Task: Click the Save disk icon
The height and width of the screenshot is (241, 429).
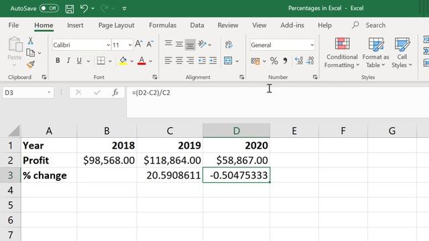Action: pos(70,9)
